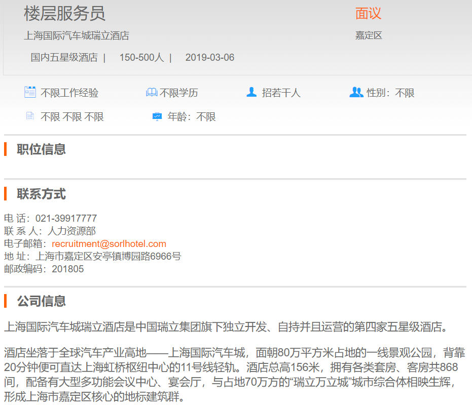This screenshot has width=472, height=412.
Task: Click the phone number 021-39917777
Action: 66,219
